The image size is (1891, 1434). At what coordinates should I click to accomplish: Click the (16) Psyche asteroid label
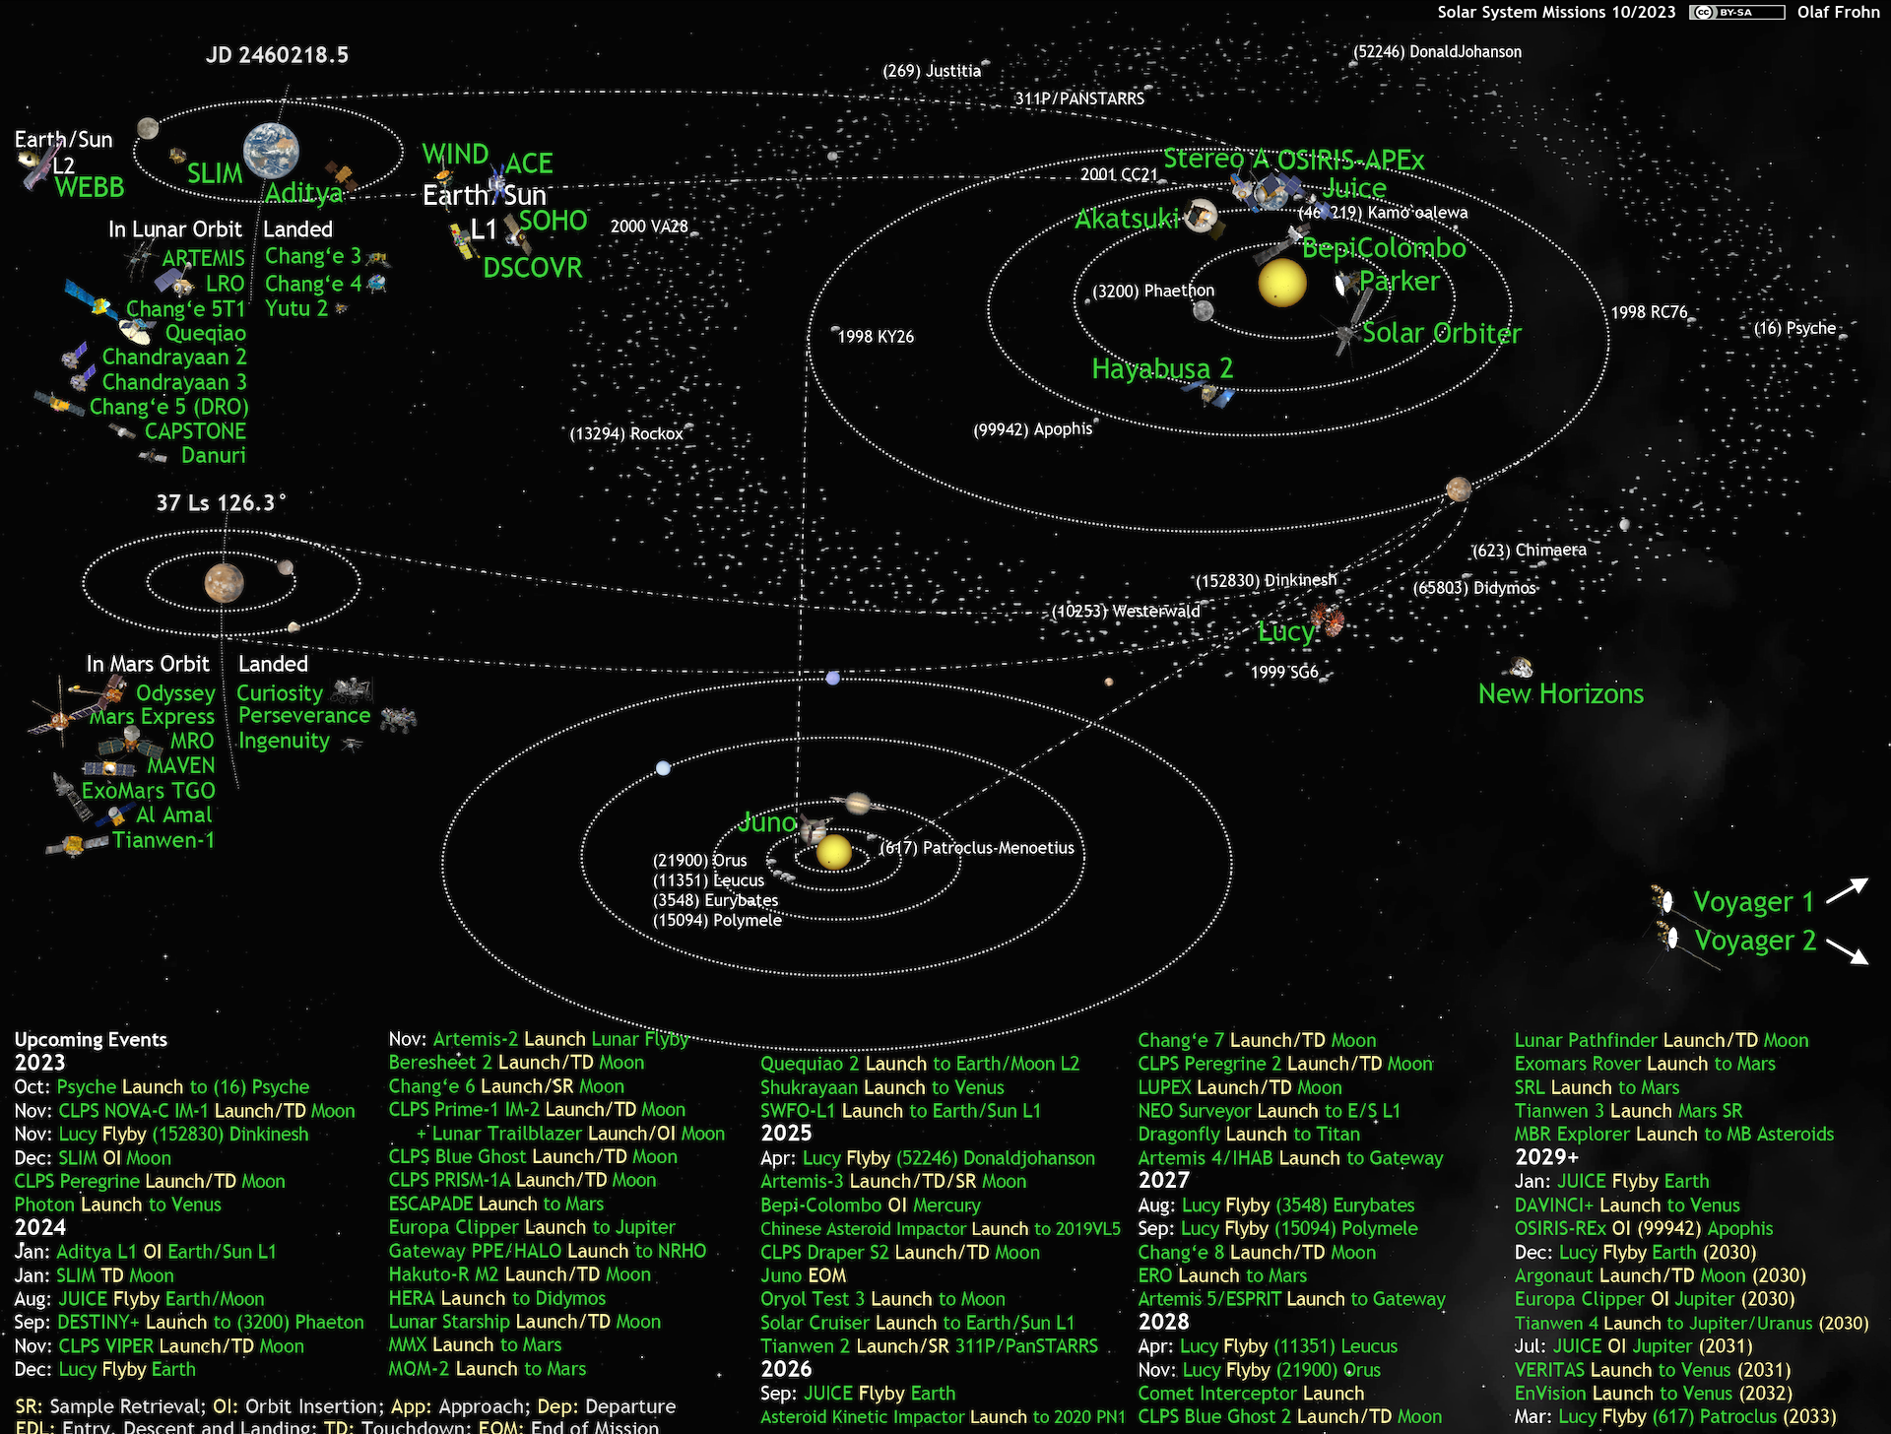(1794, 328)
